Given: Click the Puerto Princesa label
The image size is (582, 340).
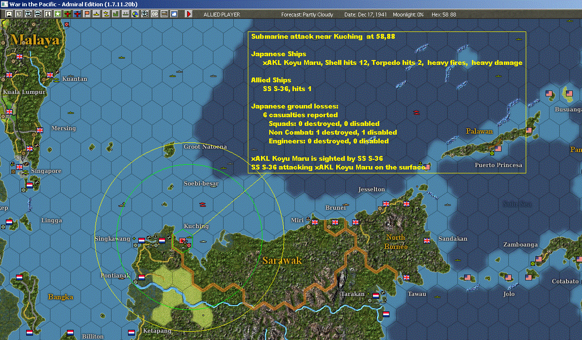Looking at the screenshot, I should (499, 165).
